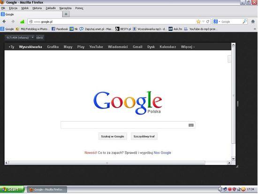Select the Google browser tab
Screen dimensions: 258x194
(31, 15)
